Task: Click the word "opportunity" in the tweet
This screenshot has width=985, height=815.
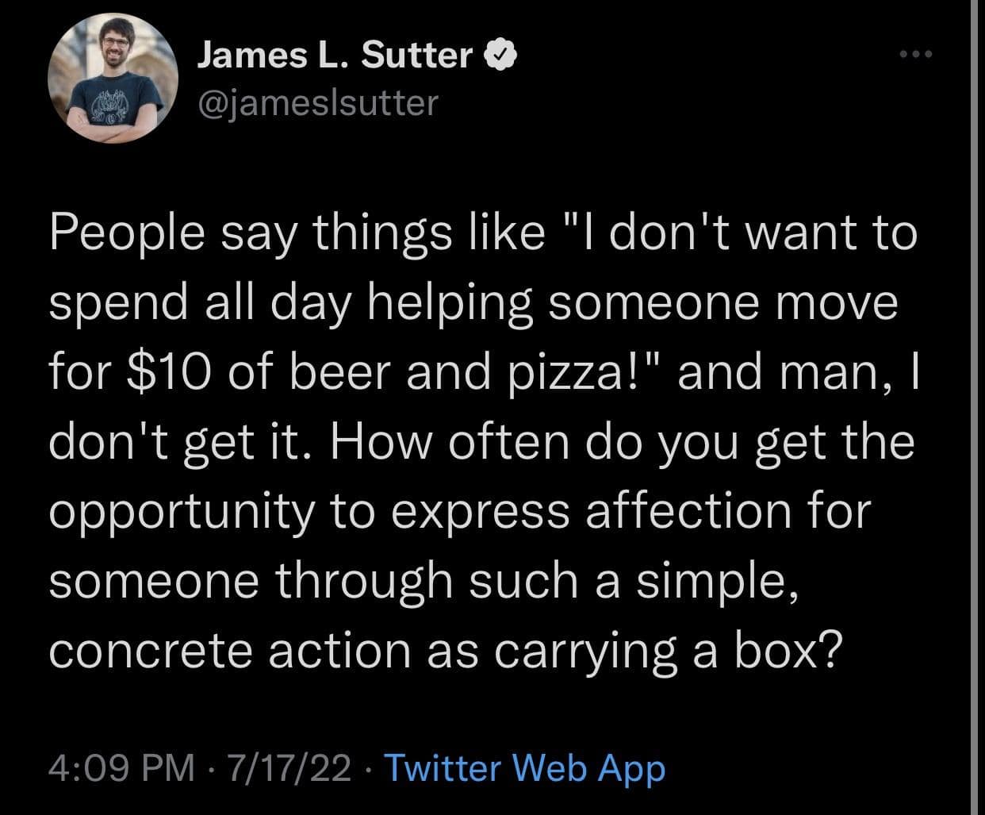Action: 181,511
